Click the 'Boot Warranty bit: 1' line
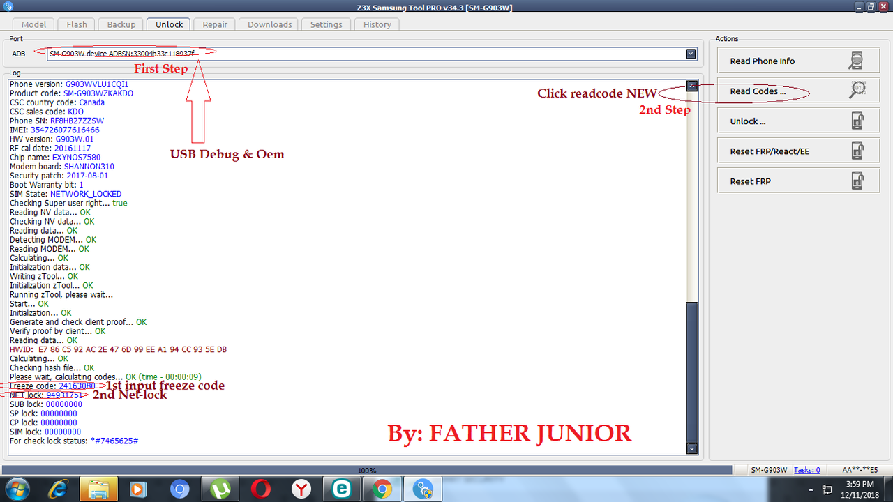The width and height of the screenshot is (893, 502). coord(47,185)
